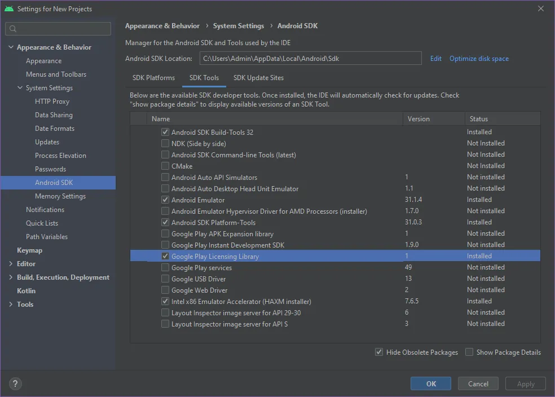This screenshot has width=555, height=397.
Task: Select Android SDK in the settings tree
Action: [x=58, y=183]
